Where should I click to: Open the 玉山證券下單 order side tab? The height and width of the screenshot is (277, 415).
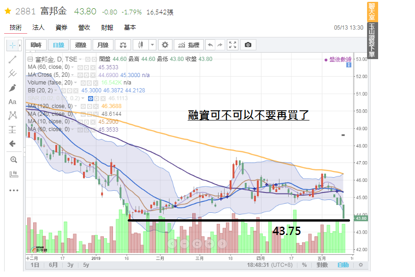click(372, 40)
